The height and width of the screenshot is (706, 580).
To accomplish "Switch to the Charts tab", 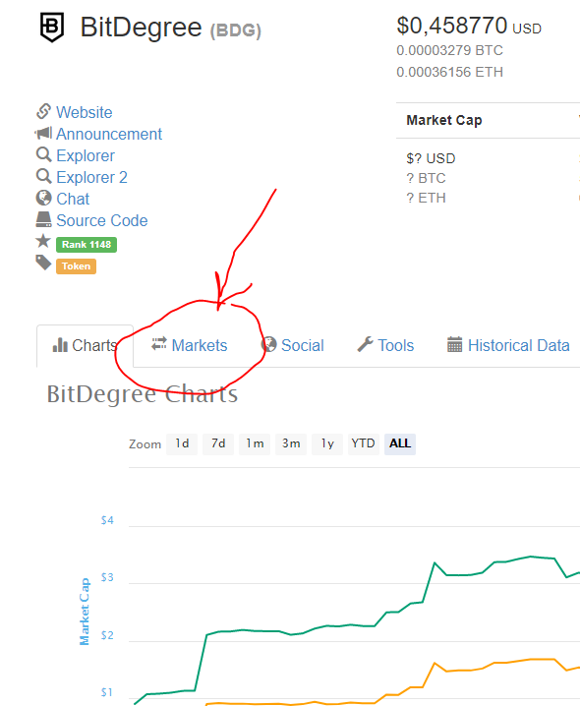I will pyautogui.click(x=86, y=345).
